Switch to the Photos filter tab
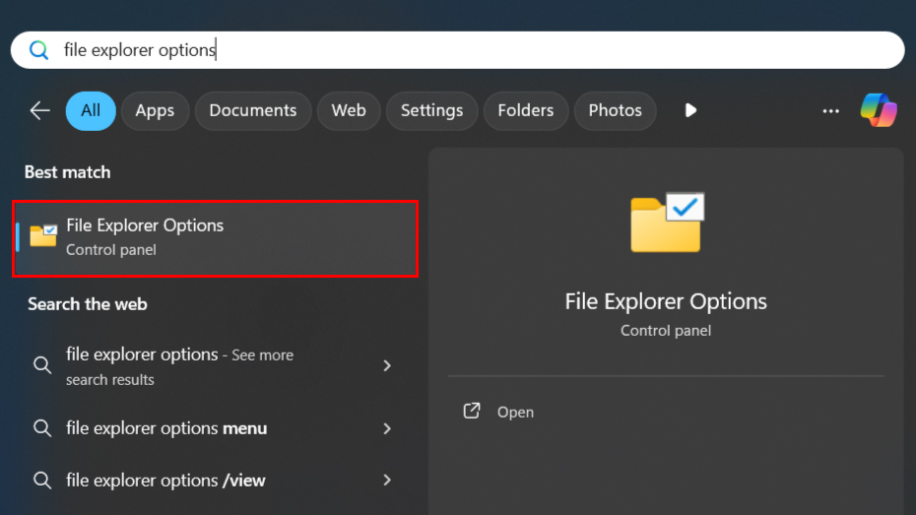This screenshot has height=515, width=916. click(616, 110)
